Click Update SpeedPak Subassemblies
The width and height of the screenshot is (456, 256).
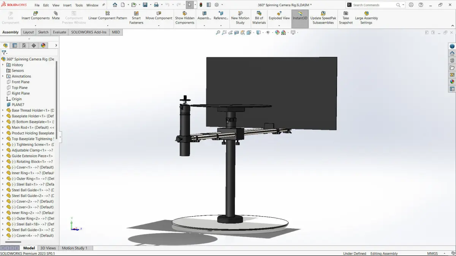pos(323,18)
